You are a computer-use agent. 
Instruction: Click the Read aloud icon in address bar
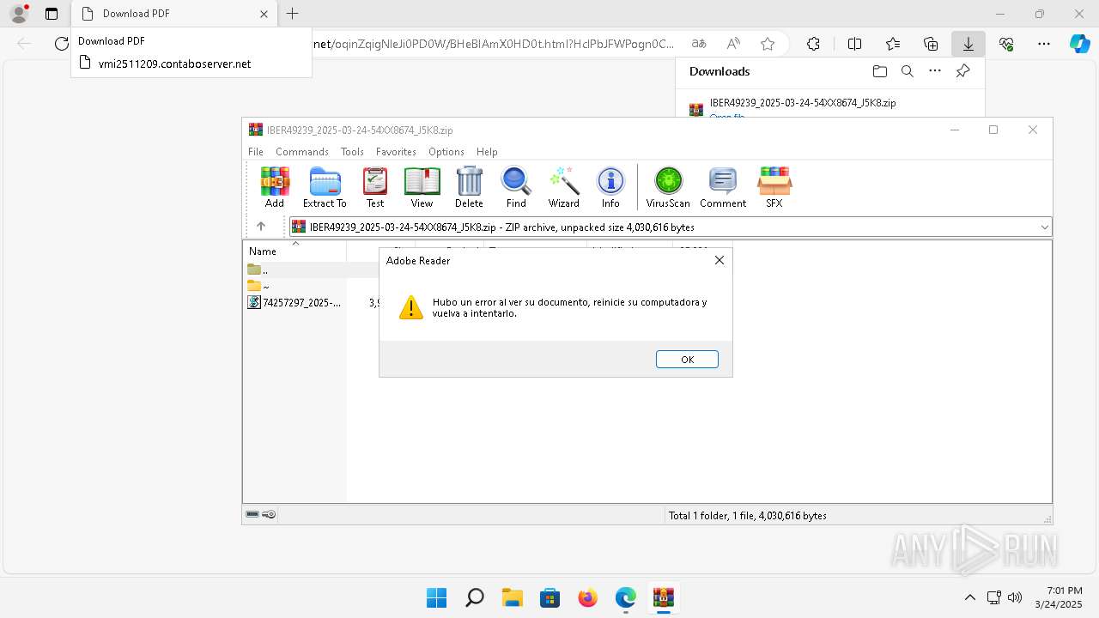[733, 44]
